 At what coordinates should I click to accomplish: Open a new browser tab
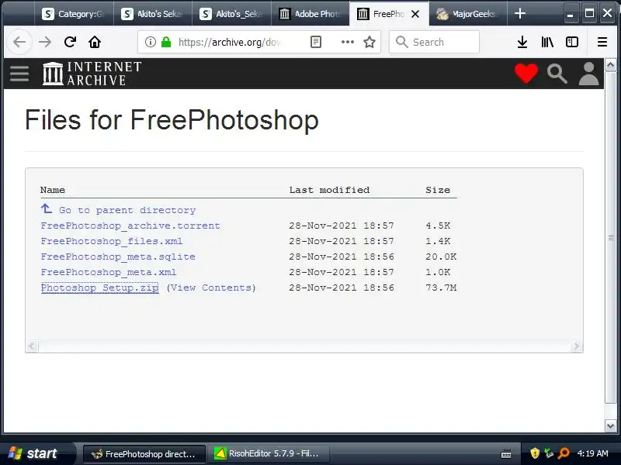519,14
